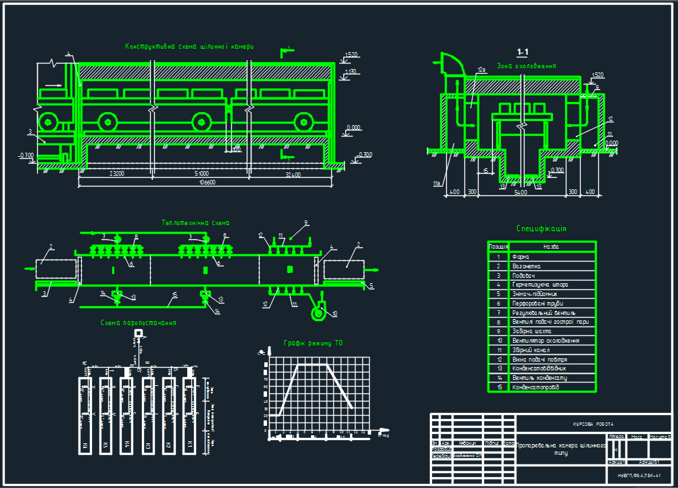Click the "51000" dimension value
The height and width of the screenshot is (488, 678).
tap(201, 174)
